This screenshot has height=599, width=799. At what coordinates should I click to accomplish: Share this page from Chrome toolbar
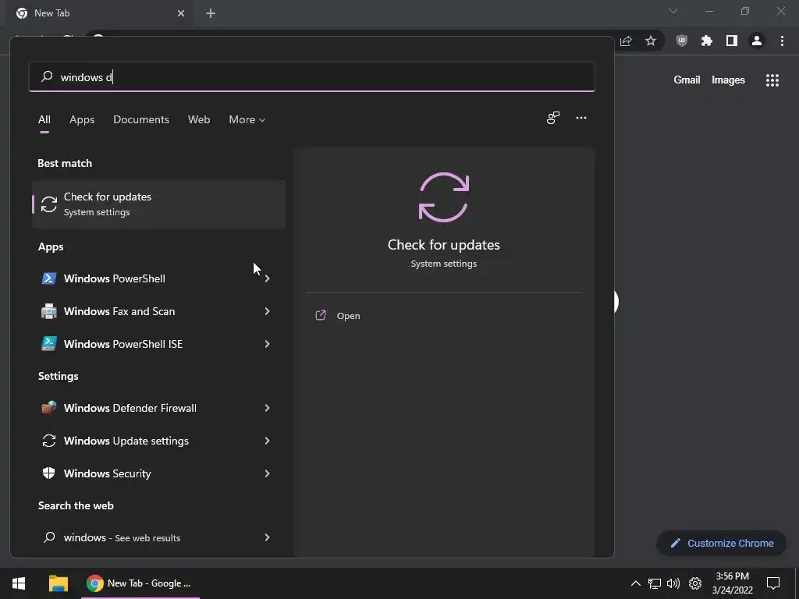[626, 41]
